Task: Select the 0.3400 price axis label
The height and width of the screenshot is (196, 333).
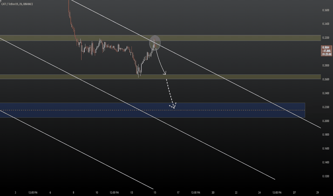Action: (x=325, y=24)
